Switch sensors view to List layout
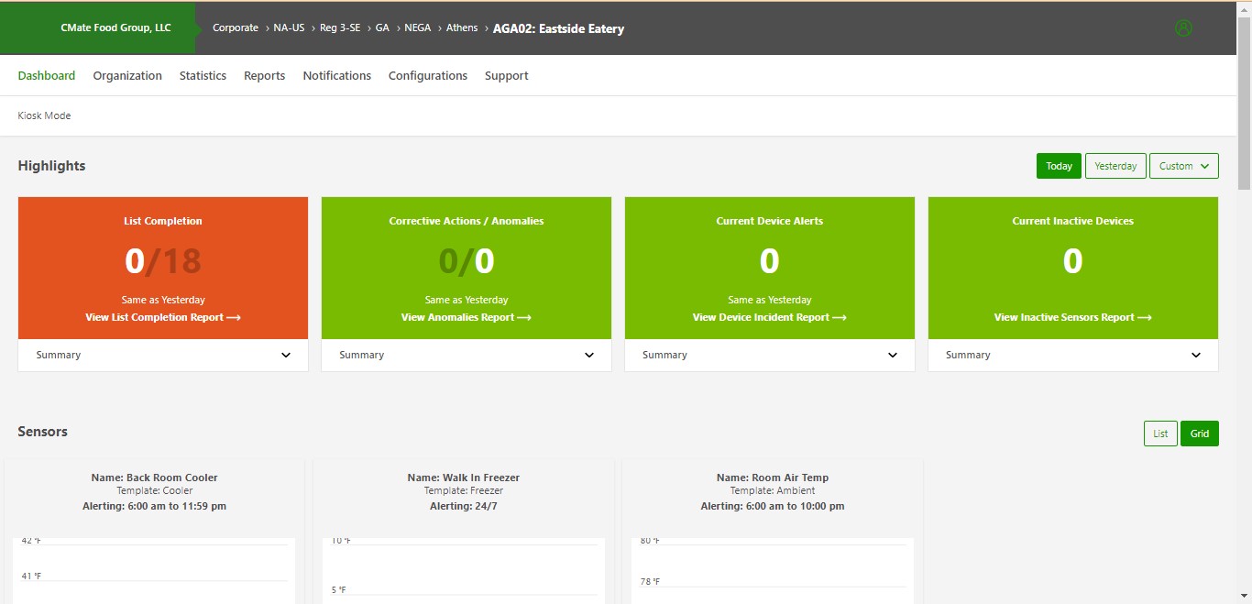The height and width of the screenshot is (604, 1252). click(1159, 433)
